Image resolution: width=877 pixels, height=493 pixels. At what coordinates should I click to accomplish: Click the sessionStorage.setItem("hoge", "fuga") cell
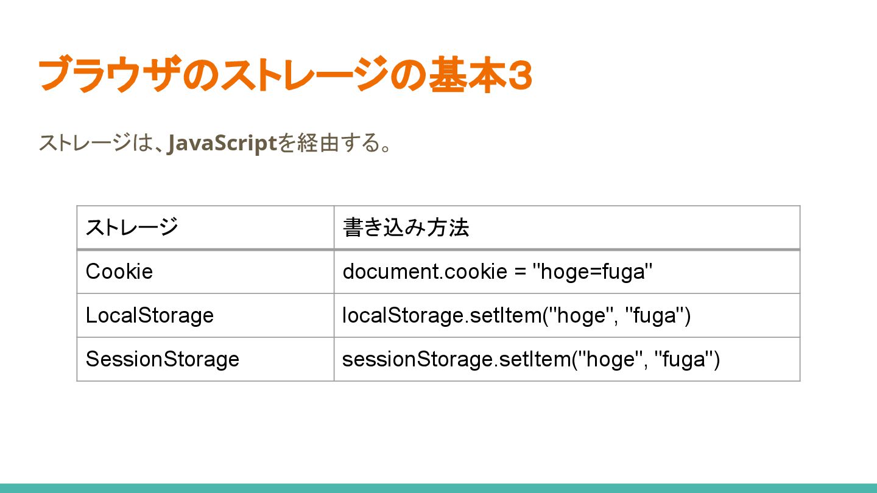pyautogui.click(x=566, y=359)
